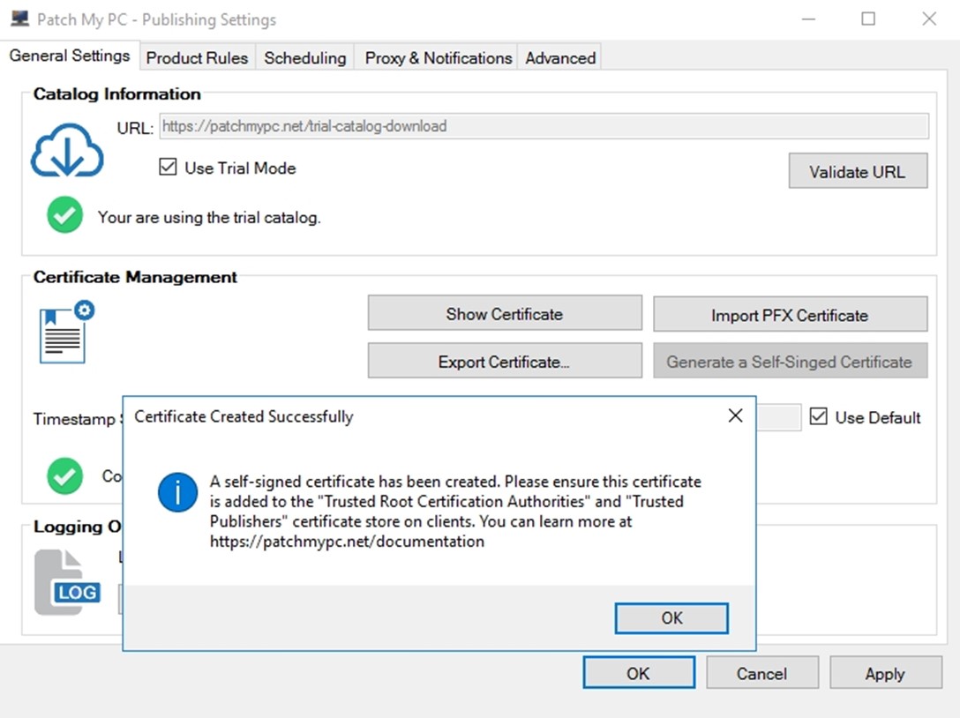Click the Validate URL button

(x=858, y=171)
